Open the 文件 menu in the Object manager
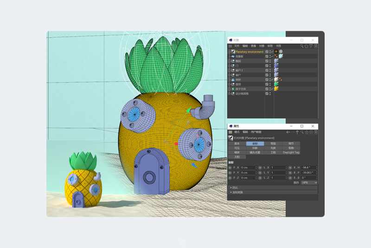This screenshot has height=248, width=371. pos(237,46)
